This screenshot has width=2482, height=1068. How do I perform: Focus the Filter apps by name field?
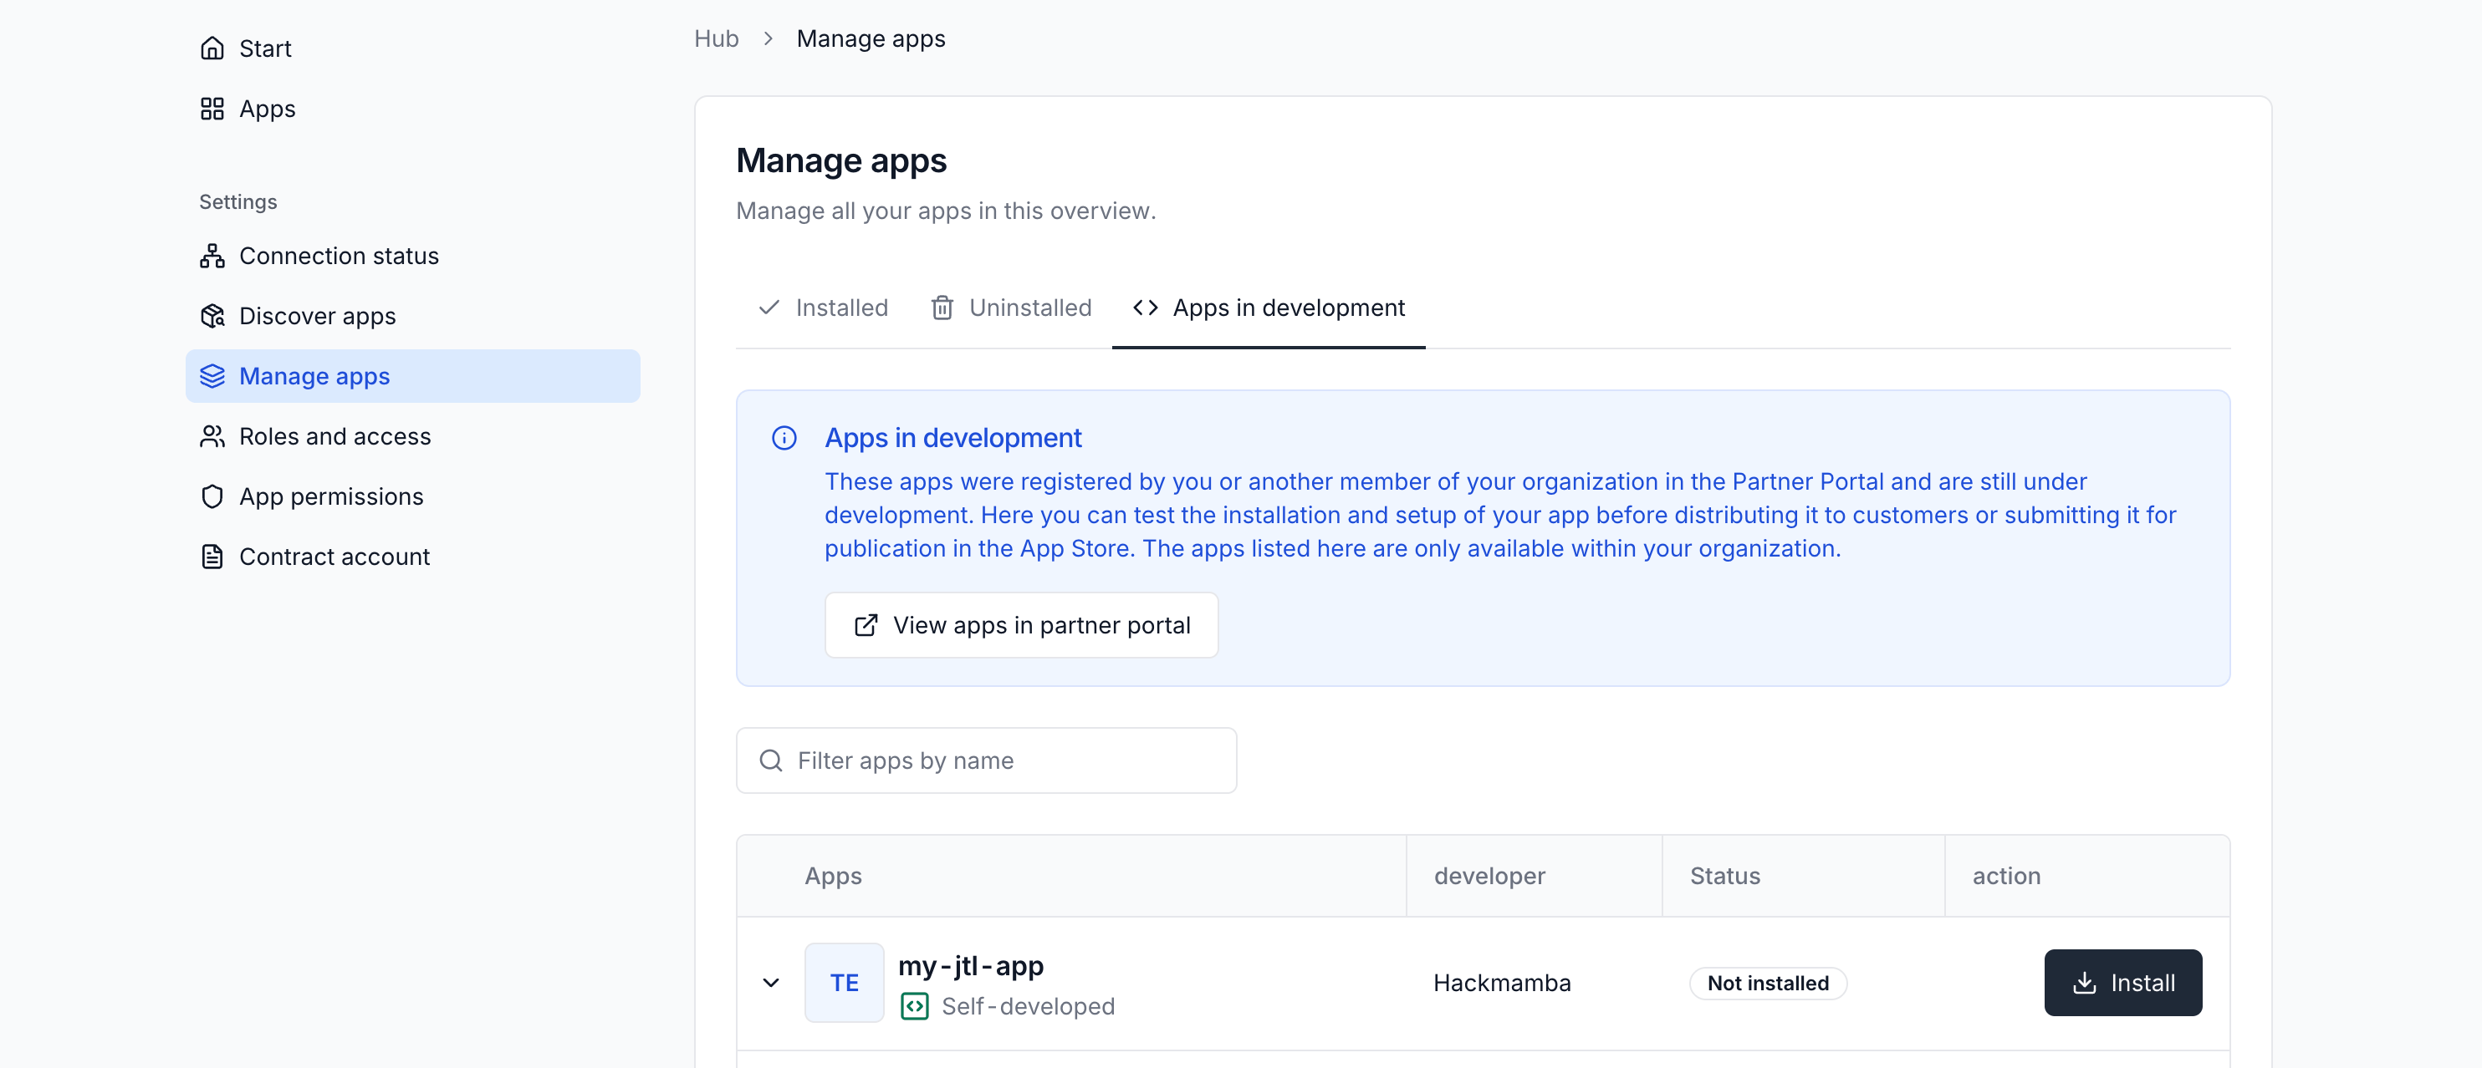click(986, 760)
